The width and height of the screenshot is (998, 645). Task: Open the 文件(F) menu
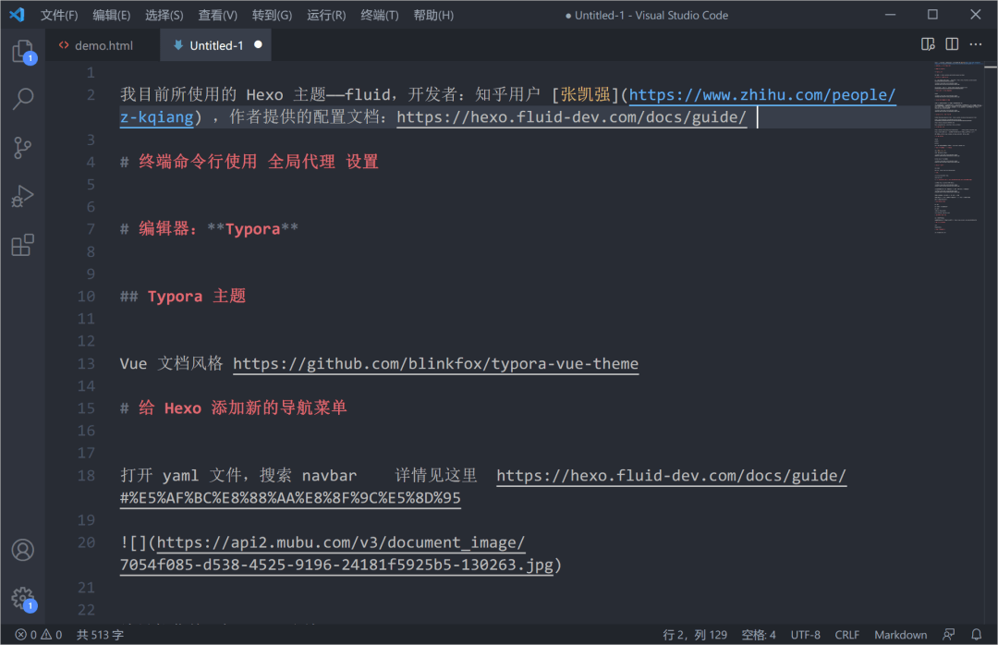[x=59, y=15]
